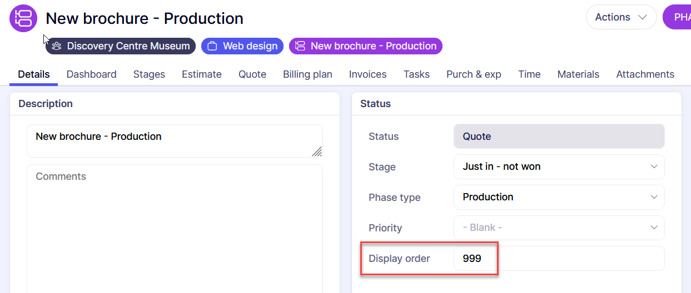This screenshot has width=691, height=293.
Task: Open the Stages tab
Action: [x=149, y=74]
